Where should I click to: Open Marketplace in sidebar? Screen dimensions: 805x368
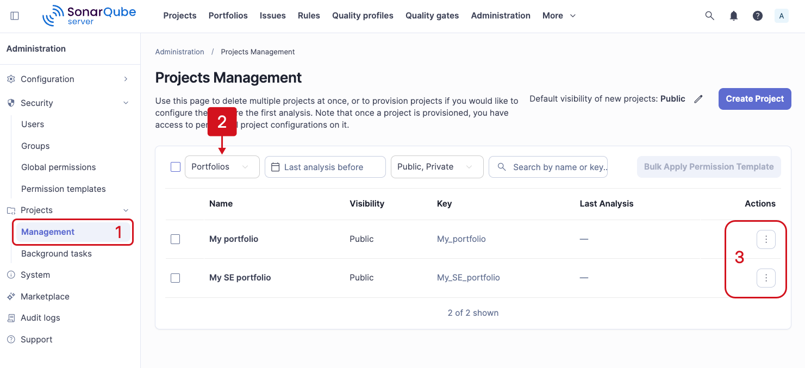45,297
